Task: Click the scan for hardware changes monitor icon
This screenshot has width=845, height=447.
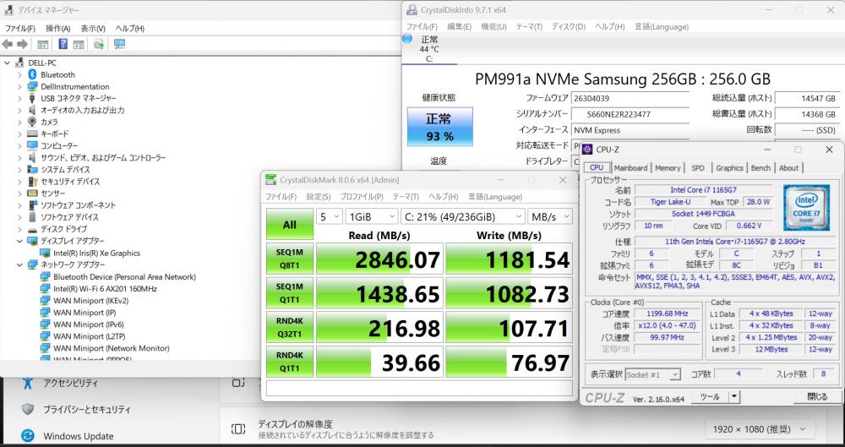Action: pos(119,44)
